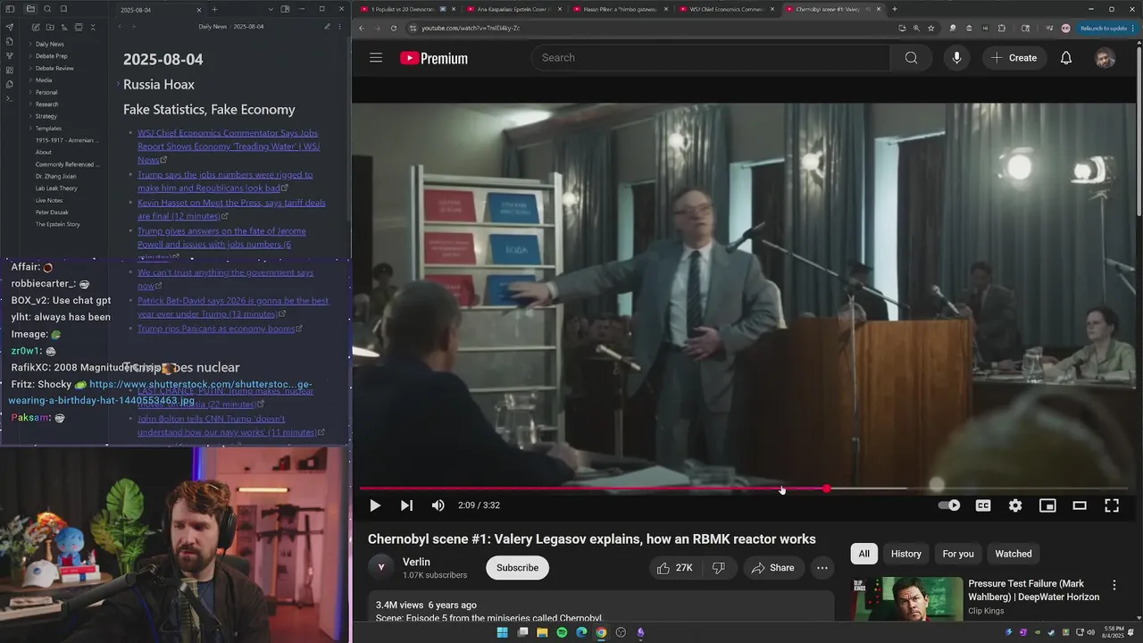Collapse the Russia Hoax heading
The width and height of the screenshot is (1143, 643).
coord(118,85)
